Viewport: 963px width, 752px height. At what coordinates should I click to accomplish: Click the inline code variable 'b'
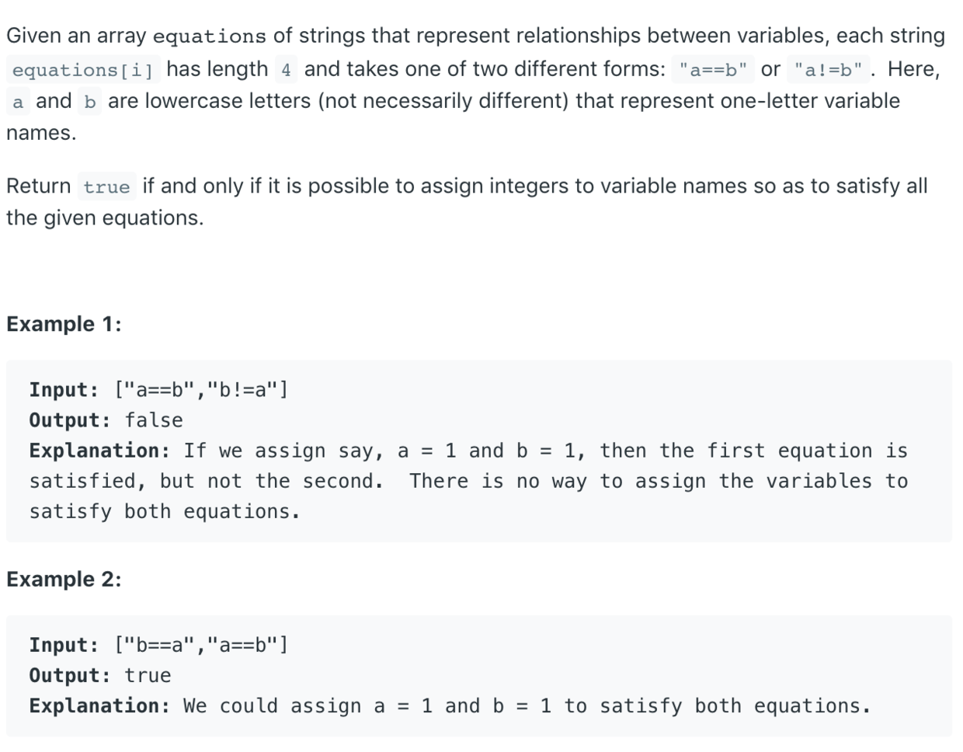(90, 102)
